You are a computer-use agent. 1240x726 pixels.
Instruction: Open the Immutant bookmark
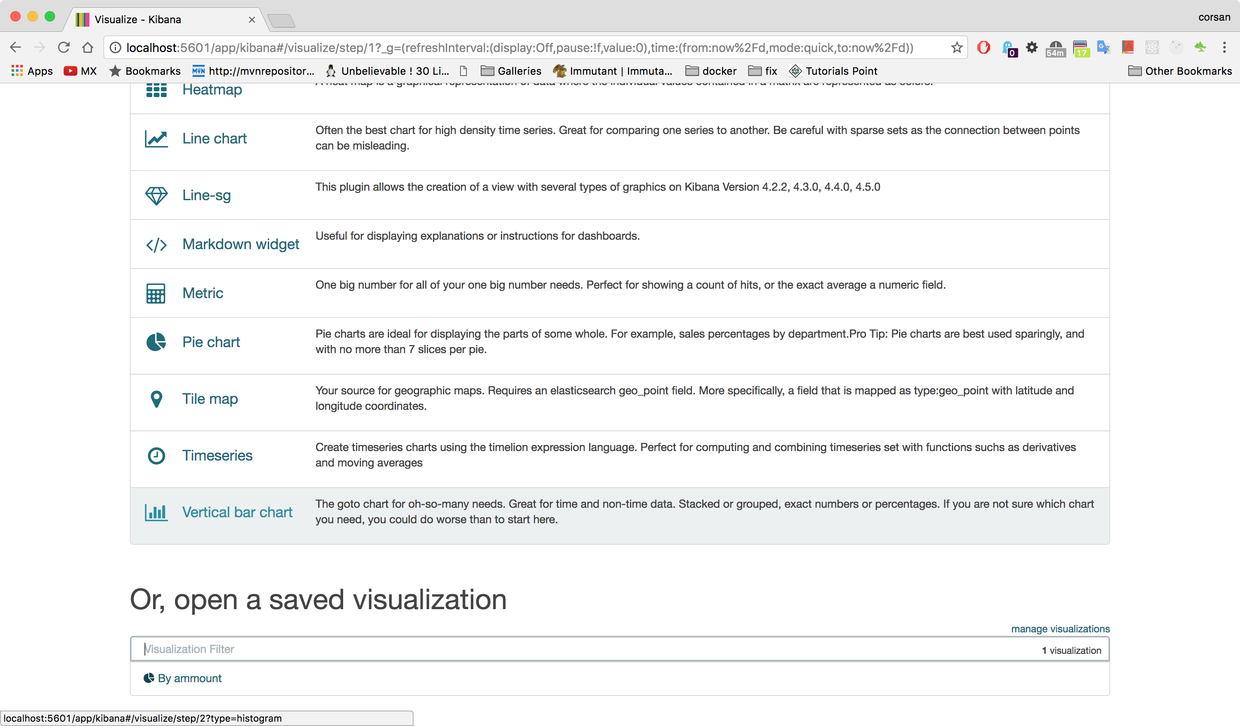click(x=612, y=71)
